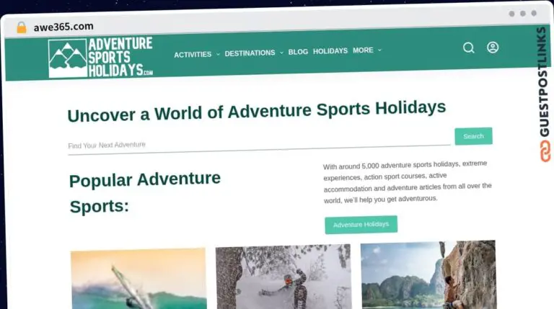Open the Holidays menu item
The width and height of the screenshot is (554, 309).
coord(330,51)
